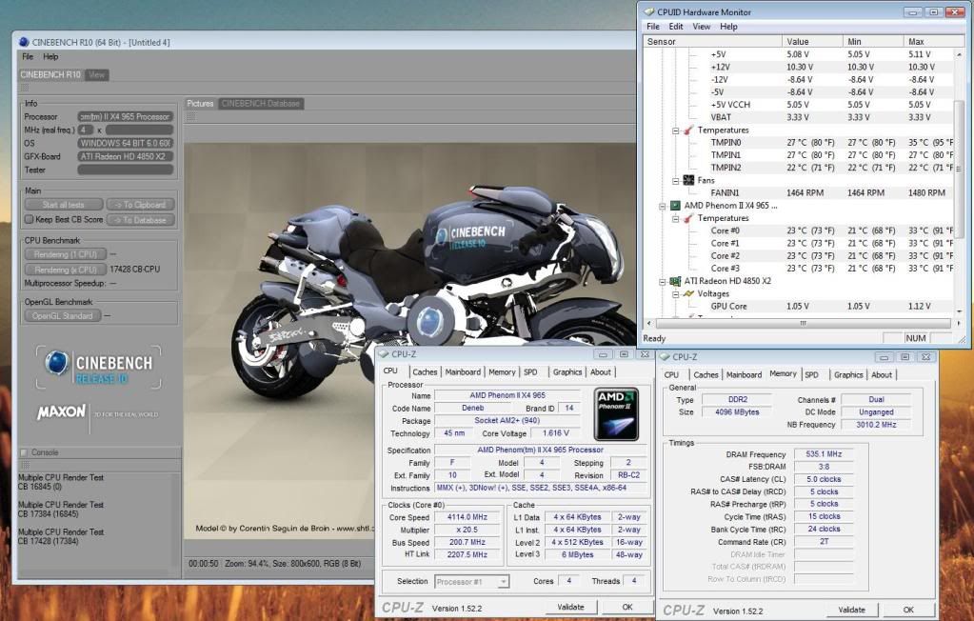
Task: Select the GPU Core voltage row
Action: point(799,307)
